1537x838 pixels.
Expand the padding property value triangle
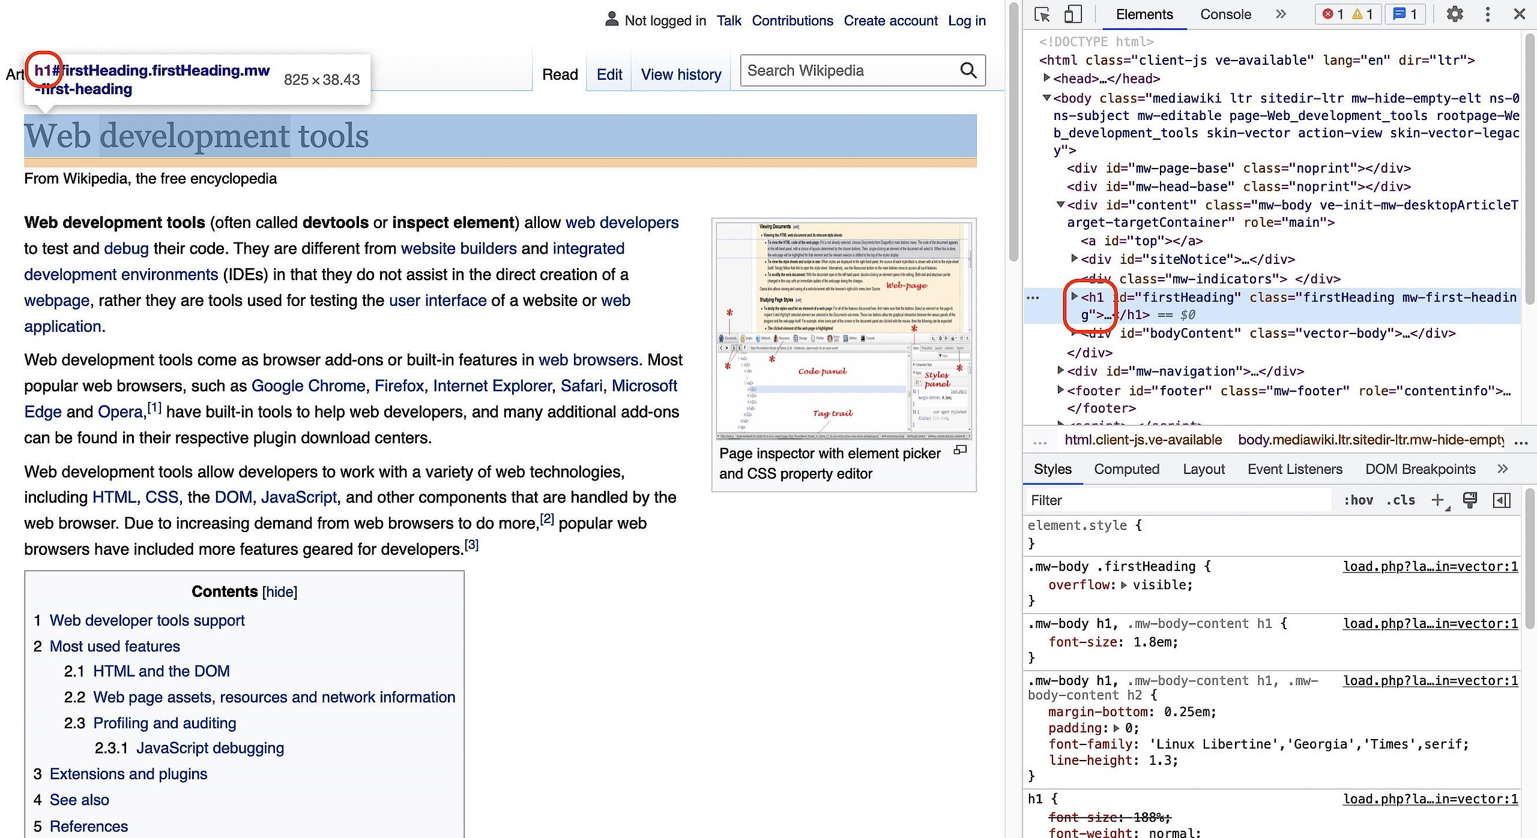pos(1116,728)
